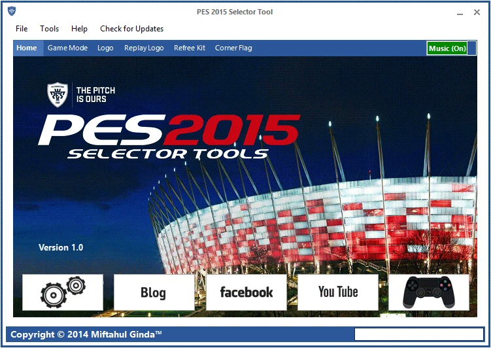Go to the Corner Flag tab
This screenshot has width=491, height=348.
coord(233,48)
